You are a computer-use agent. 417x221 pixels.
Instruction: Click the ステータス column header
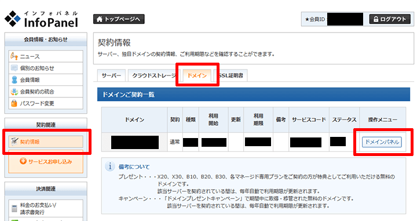point(344,120)
